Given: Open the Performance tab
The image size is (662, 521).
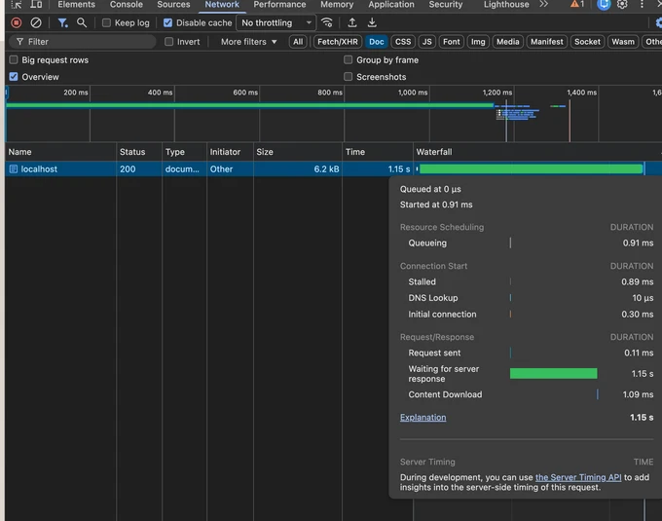Looking at the screenshot, I should click(279, 5).
